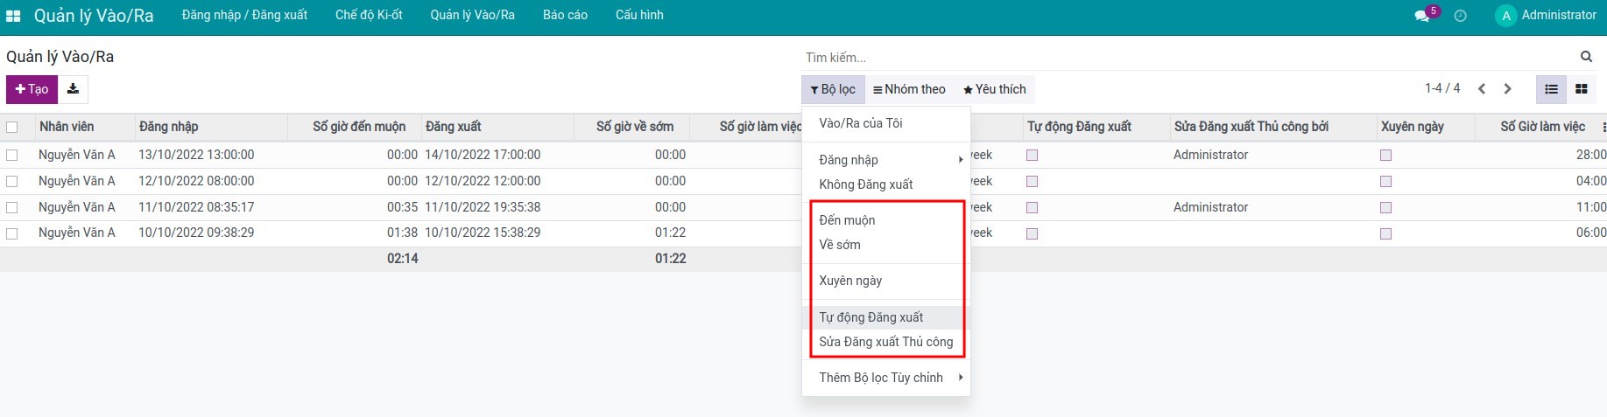Select the 13/10/2022 13:00:00 row checkbox
This screenshot has width=1607, height=417.
point(12,156)
